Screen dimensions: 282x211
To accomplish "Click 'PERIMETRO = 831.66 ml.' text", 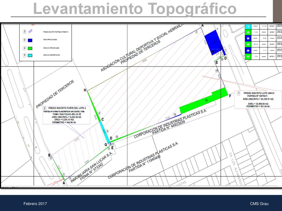I will pyautogui.click(x=258, y=106).
